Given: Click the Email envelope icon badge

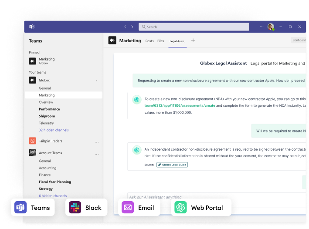Looking at the screenshot, I should (128, 207).
